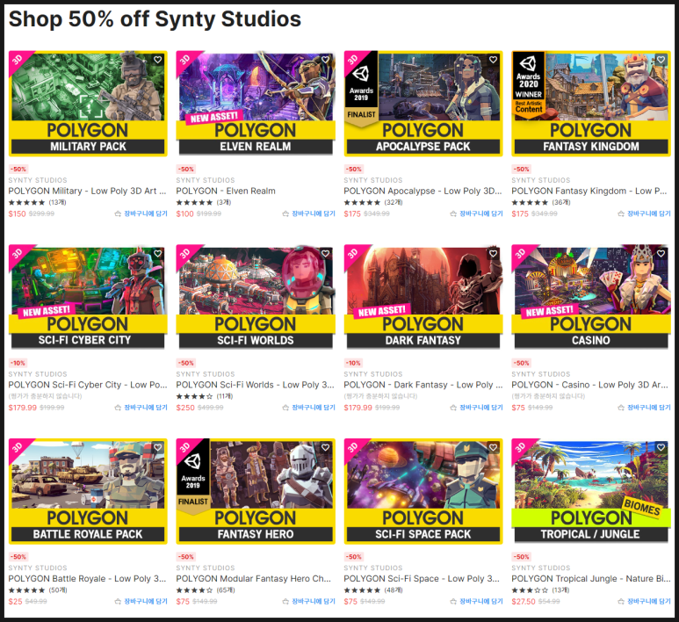The image size is (679, 622).
Task: Open title link POLYGON - Dark Fantasy - Low Poly
Action: [423, 385]
